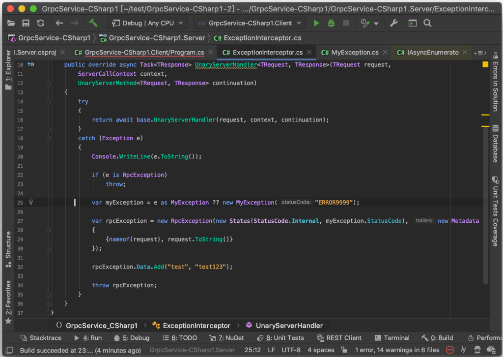Viewport: 503px width, 357px height.
Task: Open the 5: Debug tool window
Action: (132, 338)
